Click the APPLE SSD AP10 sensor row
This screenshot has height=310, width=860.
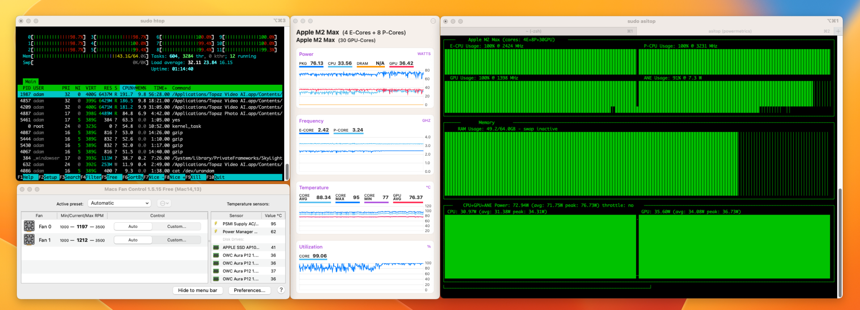(248, 247)
